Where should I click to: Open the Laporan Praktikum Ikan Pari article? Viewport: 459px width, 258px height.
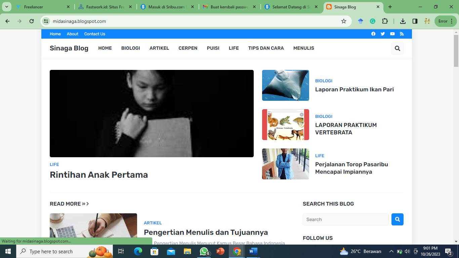pos(354,89)
